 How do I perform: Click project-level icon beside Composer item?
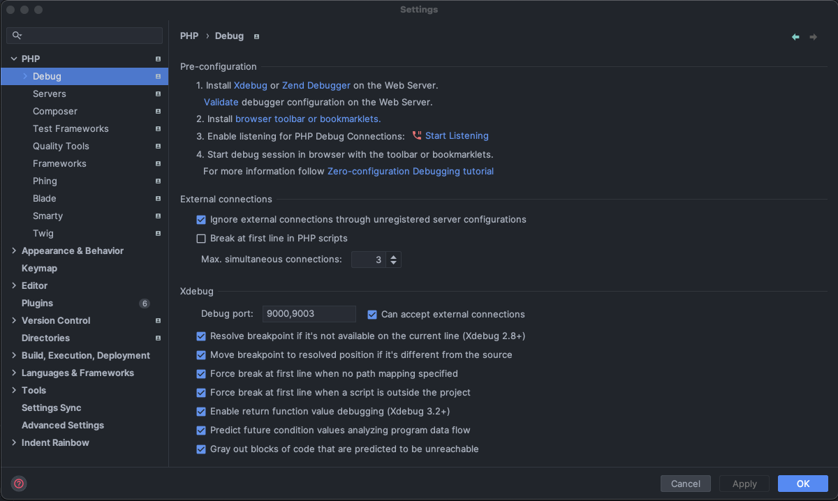click(158, 112)
